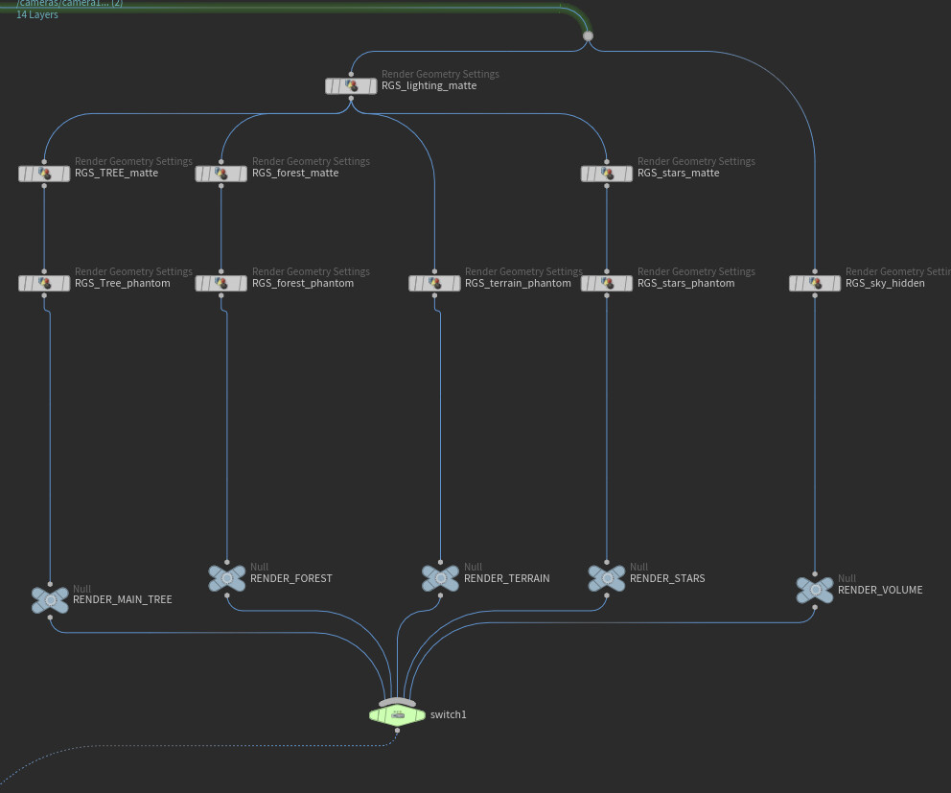Select the RGS_terrain_phantom node icon
The width and height of the screenshot is (951, 793).
point(435,283)
